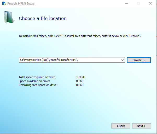Click the install folder instruction text

80,36
